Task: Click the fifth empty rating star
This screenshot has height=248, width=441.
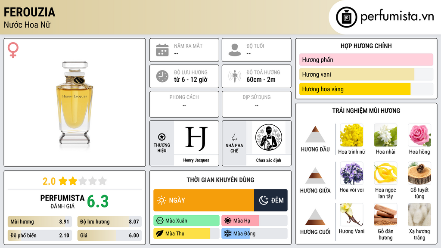Action: click(x=102, y=181)
